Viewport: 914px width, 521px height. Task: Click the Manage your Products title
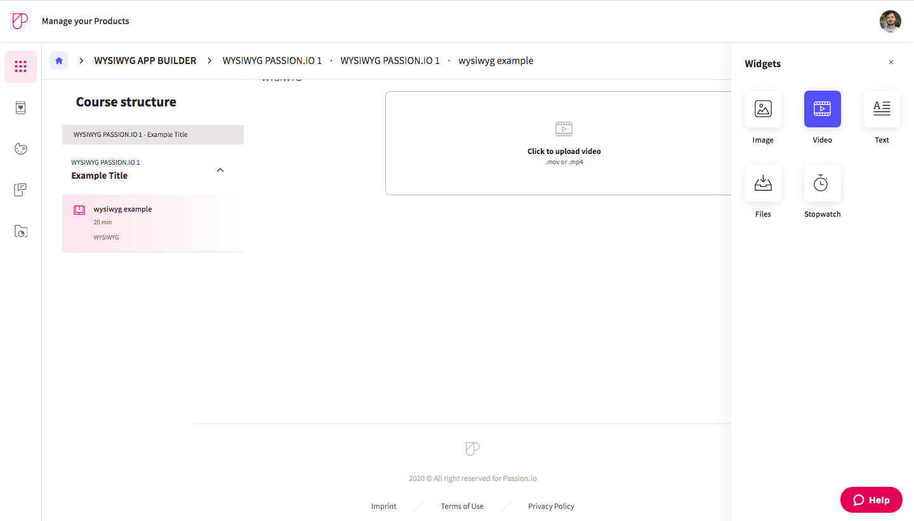tap(86, 21)
